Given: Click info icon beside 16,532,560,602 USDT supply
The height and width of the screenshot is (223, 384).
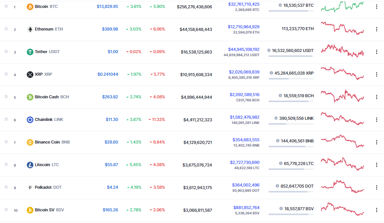Looking at the screenshot, I should tap(269, 50).
